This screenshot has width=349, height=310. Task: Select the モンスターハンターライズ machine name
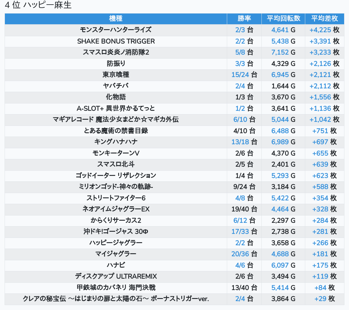pos(116,30)
